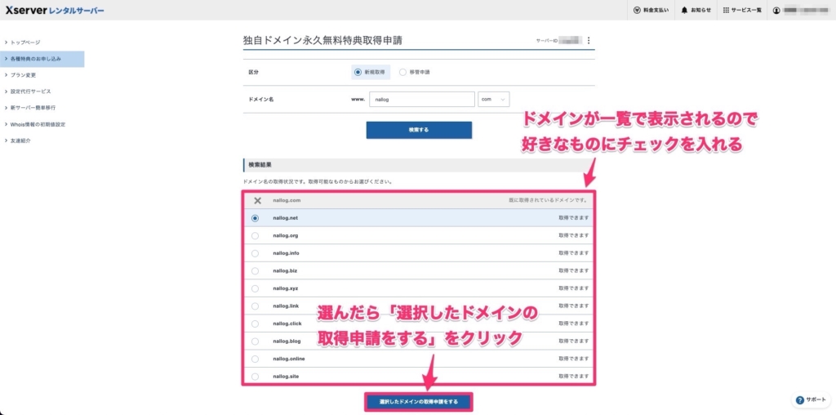Select nallog.blog from the results list
The image size is (836, 415).
(256, 341)
